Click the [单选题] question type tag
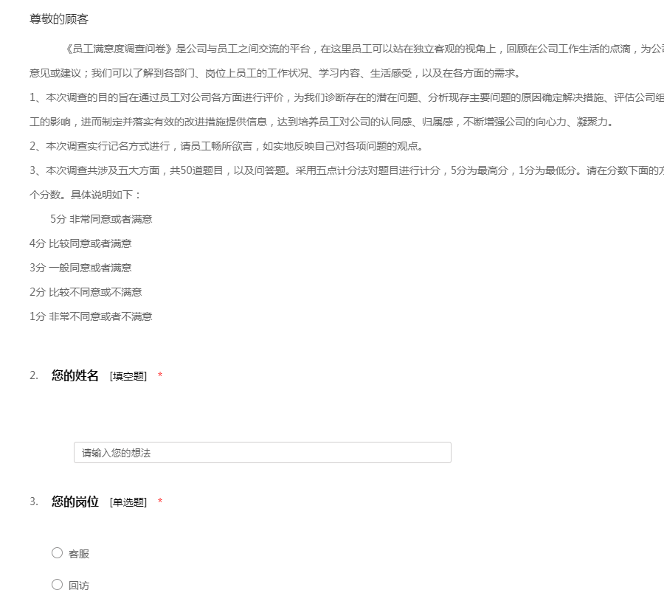The width and height of the screenshot is (664, 590). [x=128, y=503]
